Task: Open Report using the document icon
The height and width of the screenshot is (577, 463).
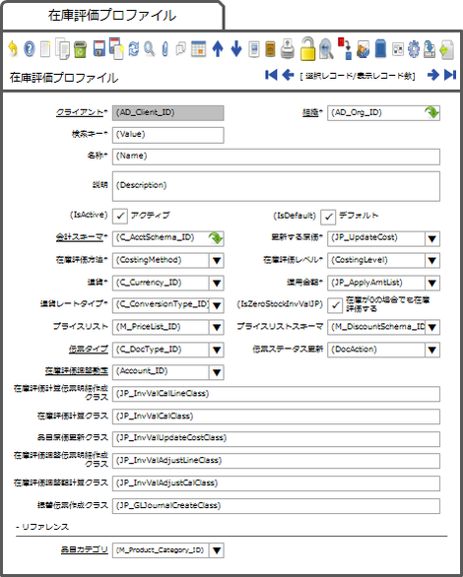Action: pos(254,49)
